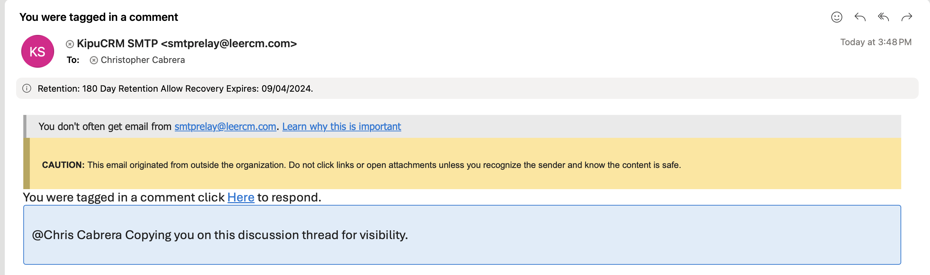Click the yellow CAUTION banner text

(x=361, y=165)
